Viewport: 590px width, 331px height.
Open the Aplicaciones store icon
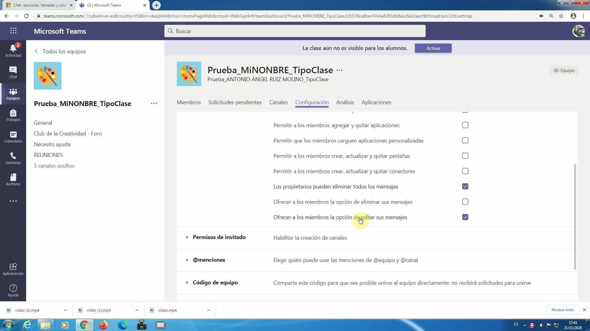(x=13, y=269)
